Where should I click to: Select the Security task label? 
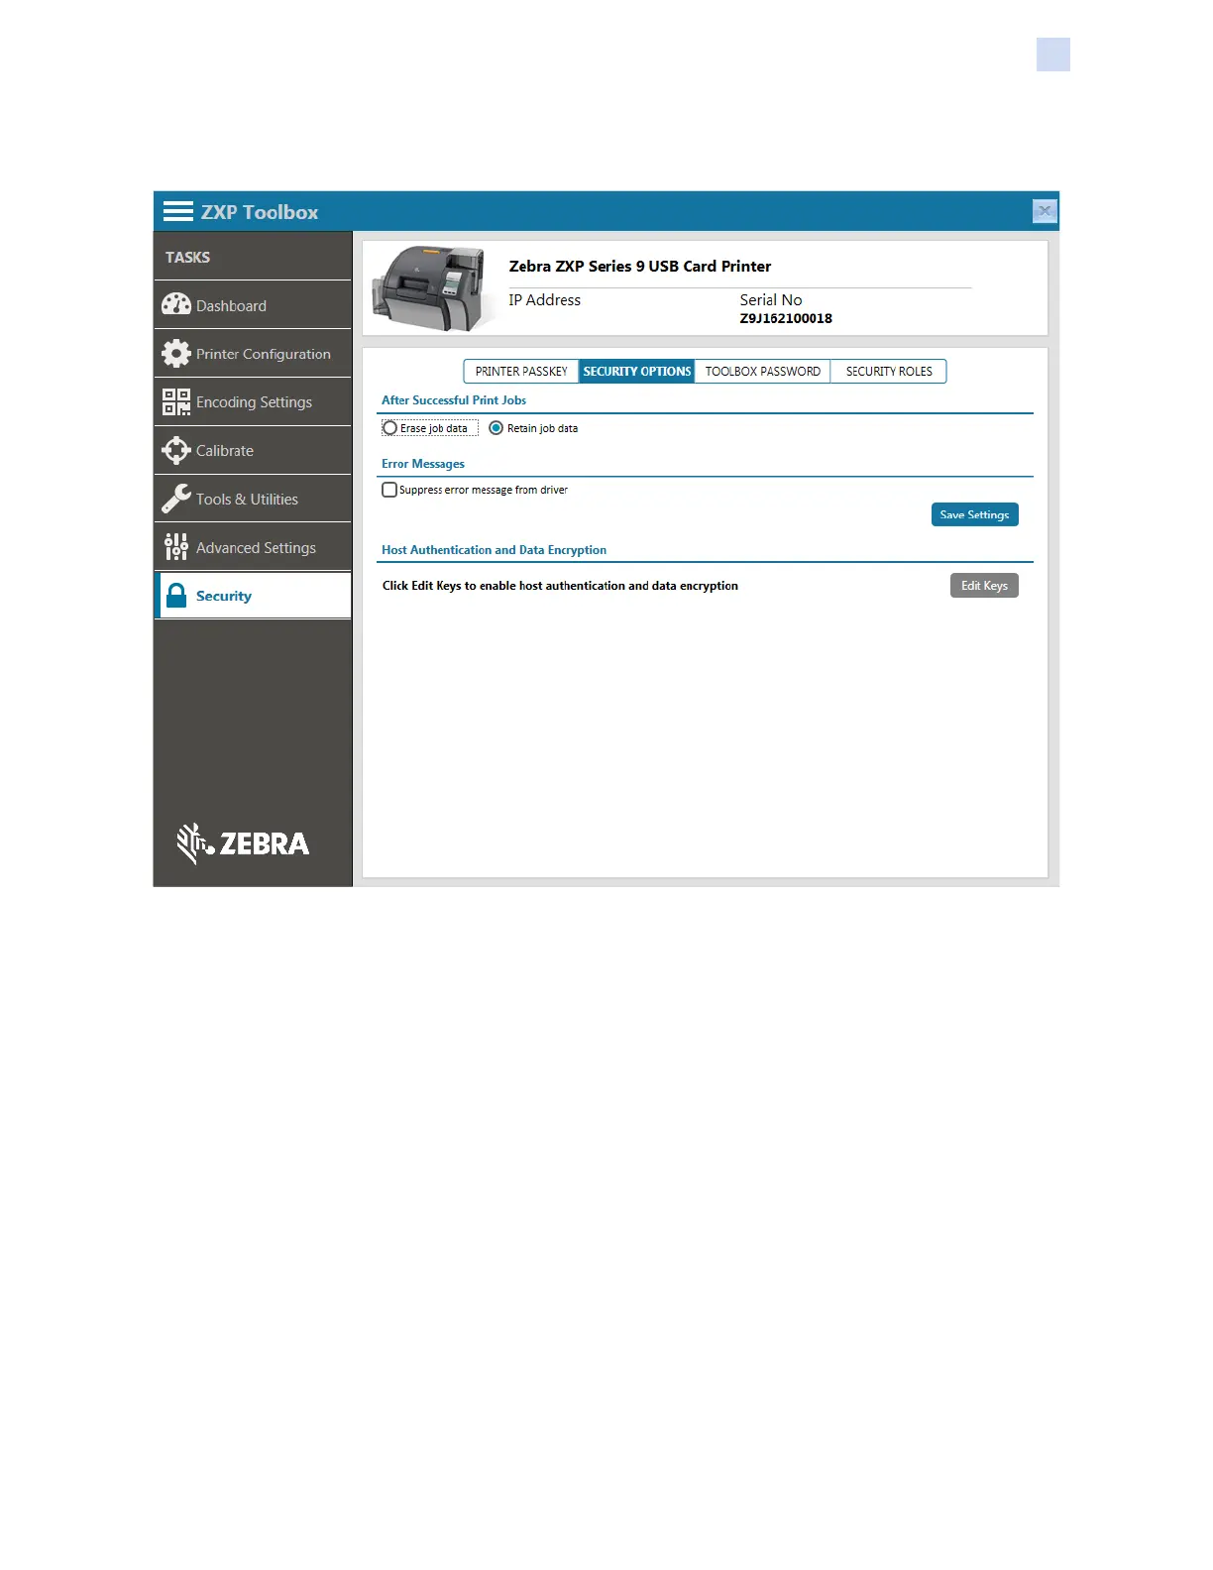224,596
